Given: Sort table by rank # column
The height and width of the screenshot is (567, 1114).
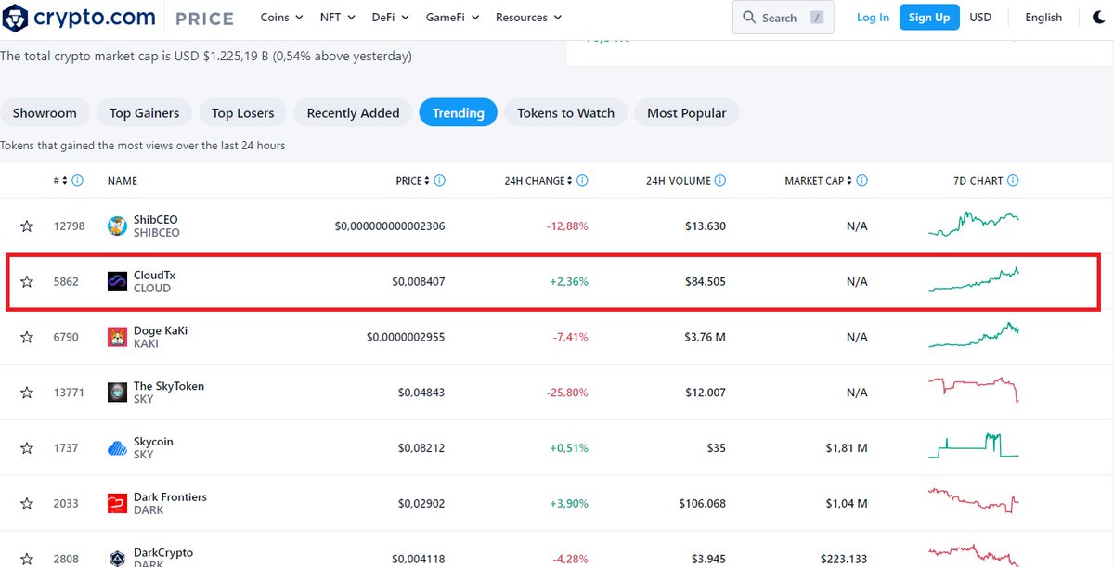Looking at the screenshot, I should point(60,181).
